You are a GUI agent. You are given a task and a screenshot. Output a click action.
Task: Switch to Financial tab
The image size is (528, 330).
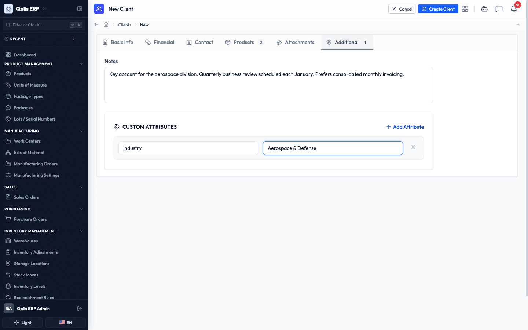point(160,42)
